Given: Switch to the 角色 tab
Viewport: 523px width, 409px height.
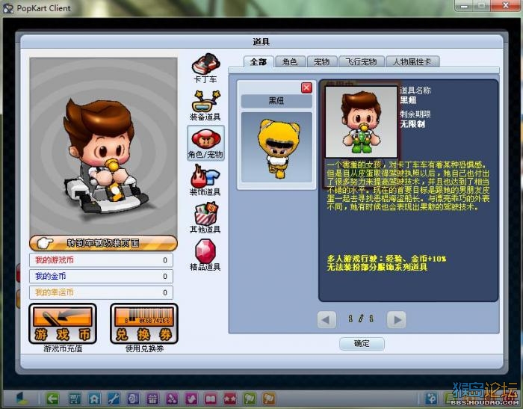Looking at the screenshot, I should (290, 62).
